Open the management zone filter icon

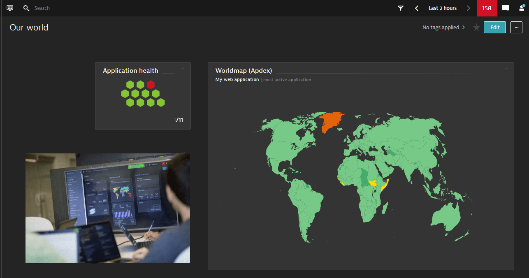coord(401,8)
